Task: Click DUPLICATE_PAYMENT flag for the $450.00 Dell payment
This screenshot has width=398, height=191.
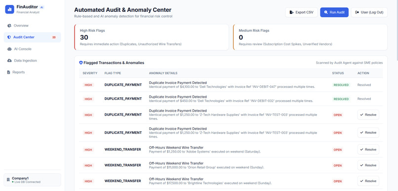Action: click(123, 99)
